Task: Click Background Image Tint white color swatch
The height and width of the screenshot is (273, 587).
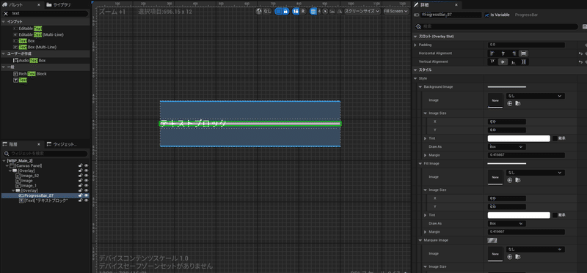Action: click(519, 138)
